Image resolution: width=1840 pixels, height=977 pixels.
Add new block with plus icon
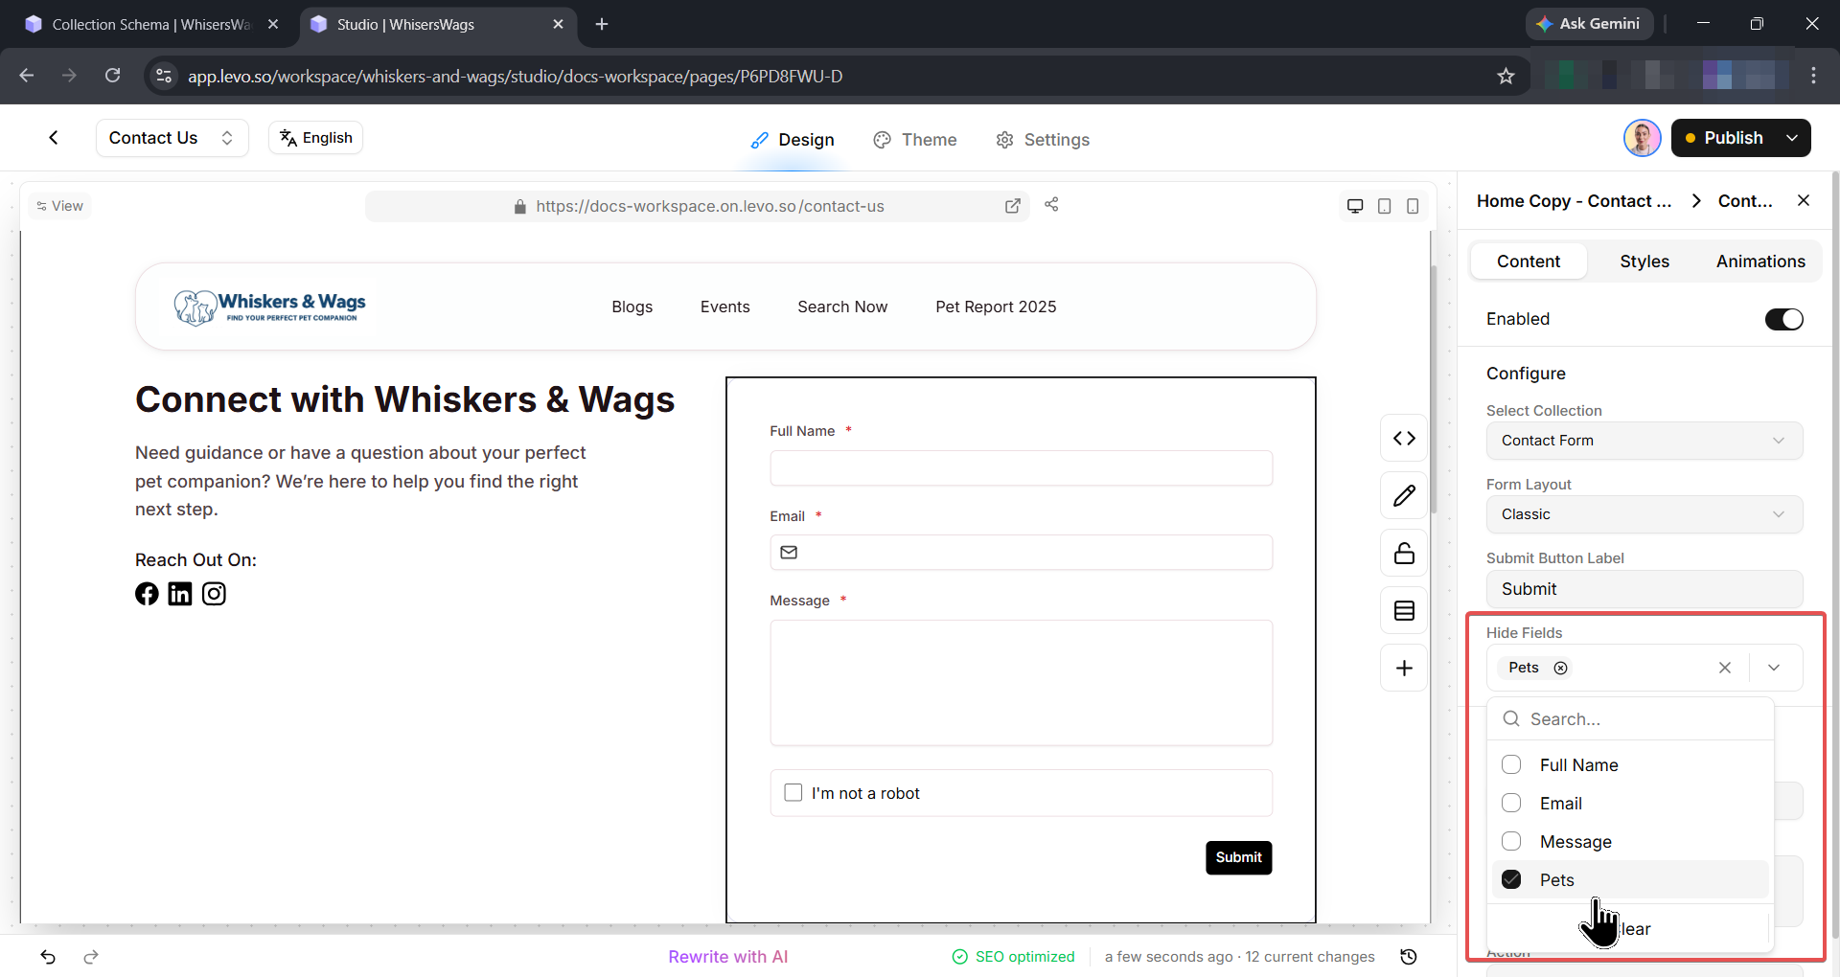[1404, 669]
